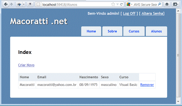The height and width of the screenshot is (106, 182).
Task: Click the round toolbar icon left of the address bar
Action: tap(30, 4)
